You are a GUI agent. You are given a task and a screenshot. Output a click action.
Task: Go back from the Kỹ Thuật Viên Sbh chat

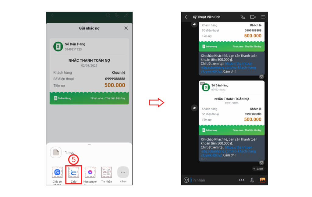[x=187, y=17]
